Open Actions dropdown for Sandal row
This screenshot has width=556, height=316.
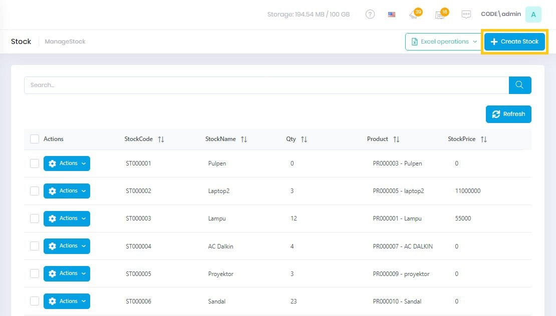click(x=67, y=301)
